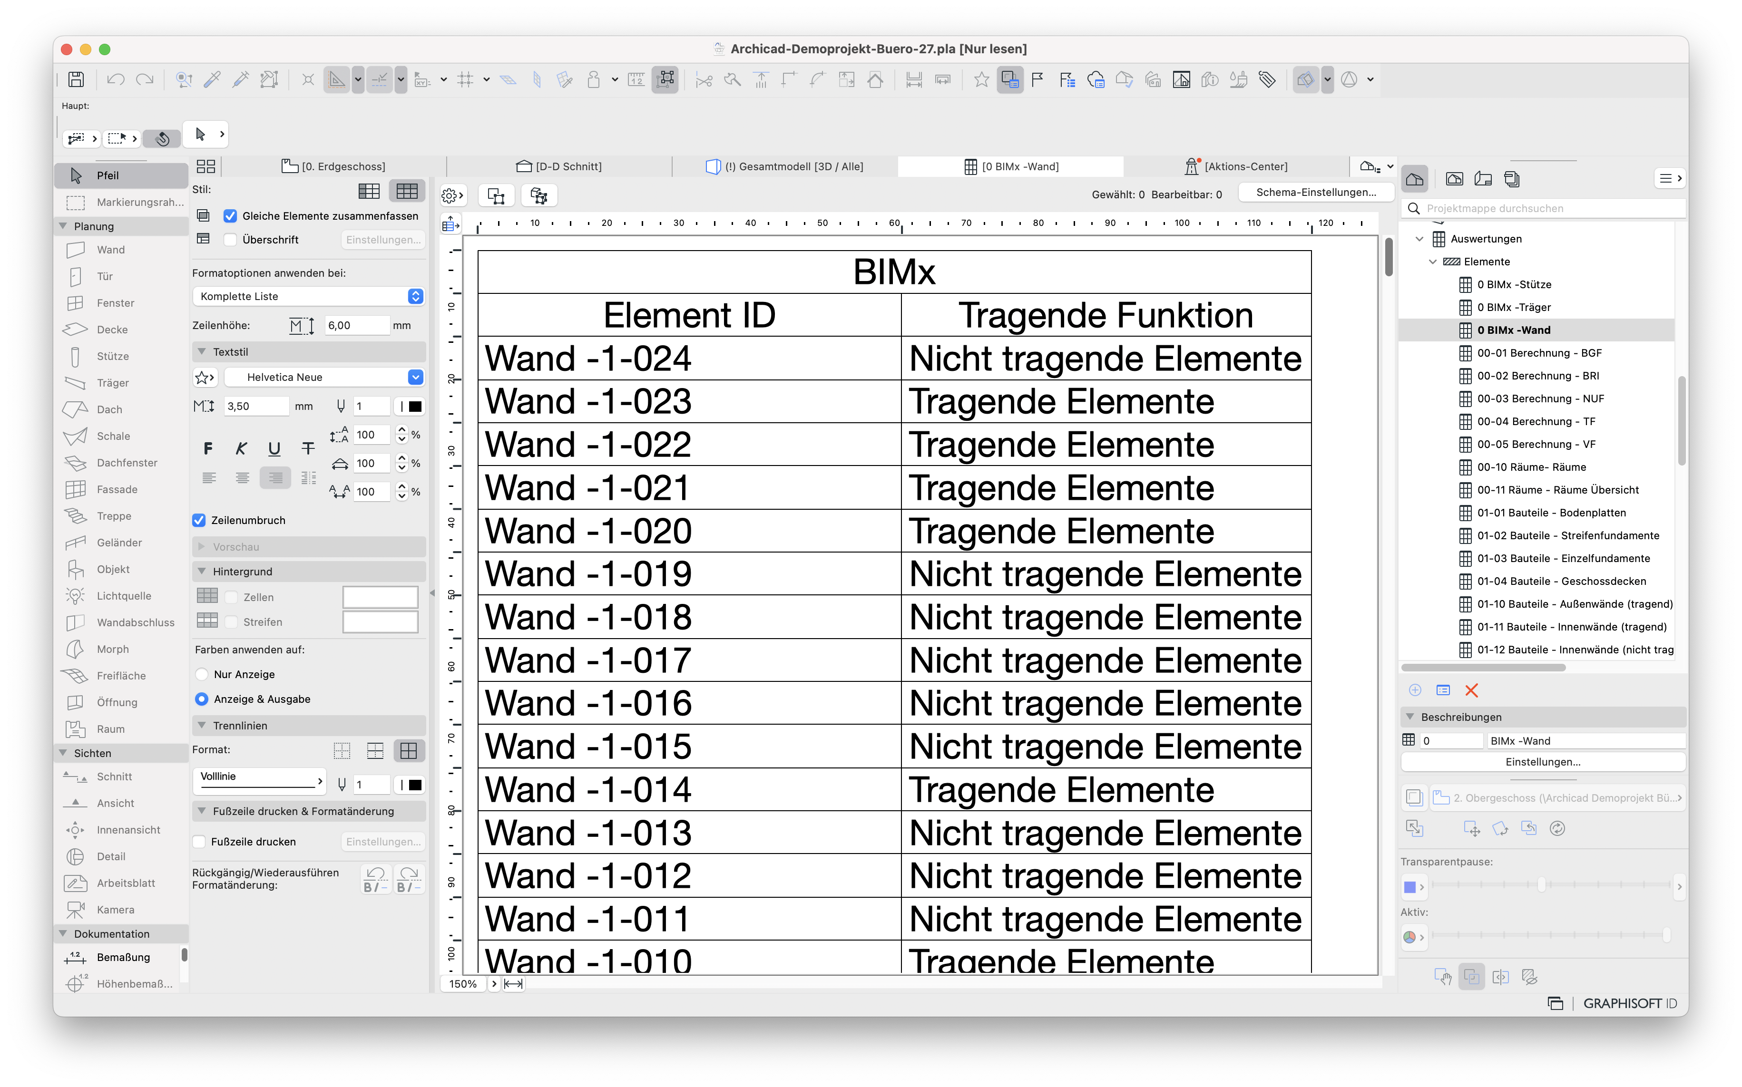
Task: Enable the Zellen background checkbox
Action: (x=232, y=597)
